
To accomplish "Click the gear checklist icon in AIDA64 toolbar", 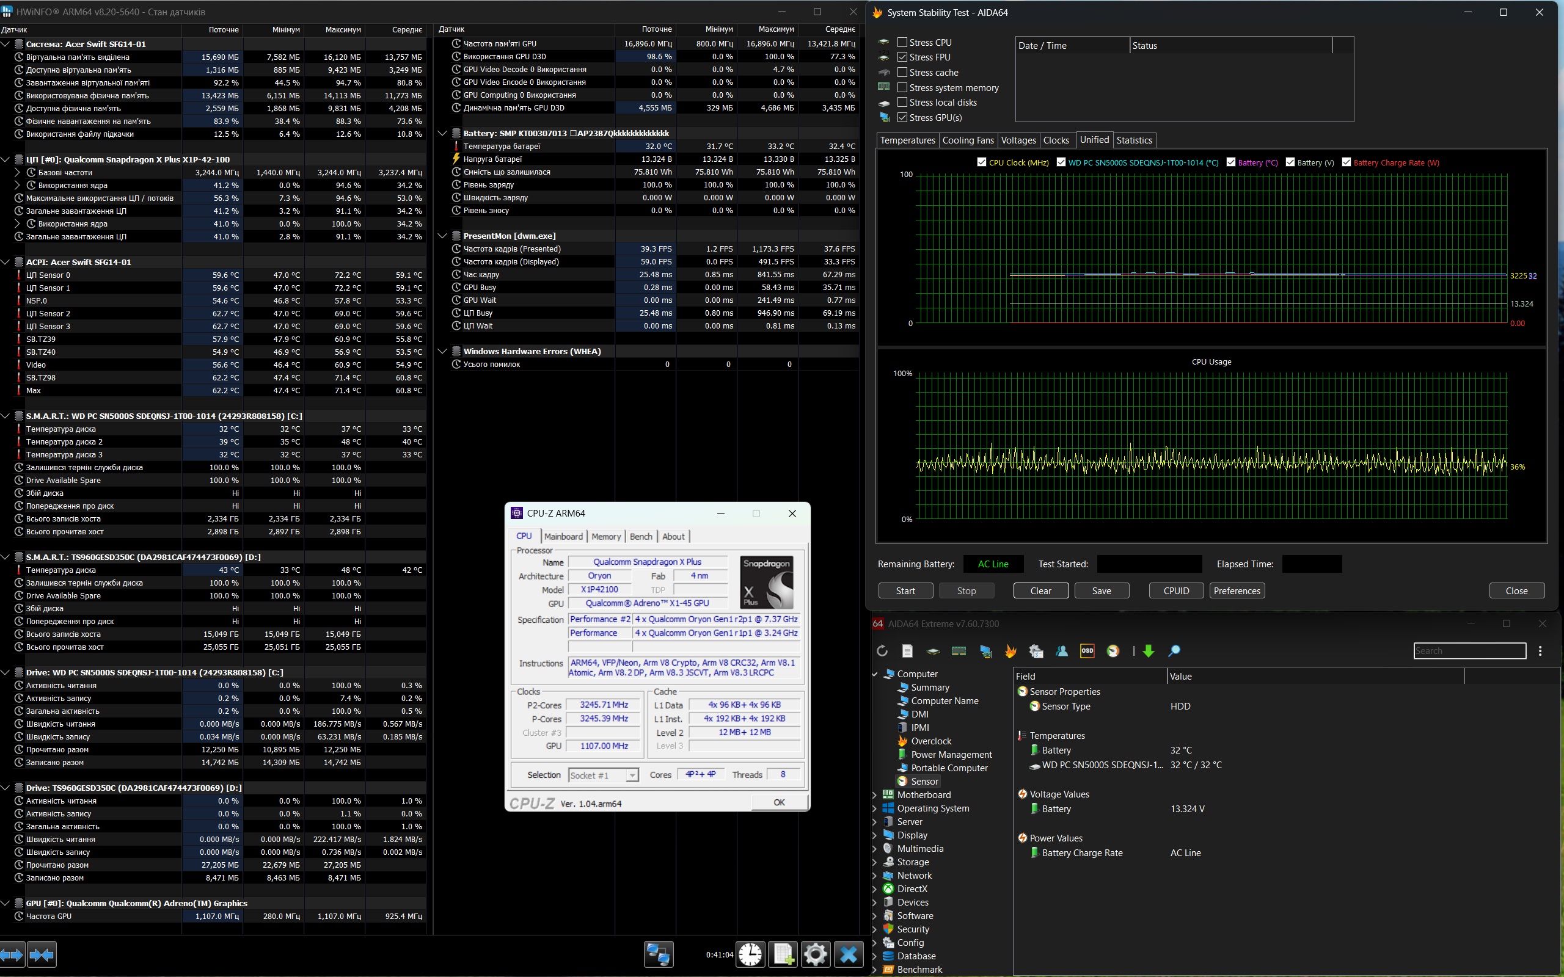I will point(1036,651).
